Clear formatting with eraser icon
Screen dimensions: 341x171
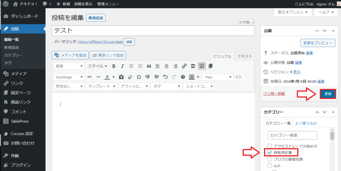pyautogui.click(x=130, y=77)
